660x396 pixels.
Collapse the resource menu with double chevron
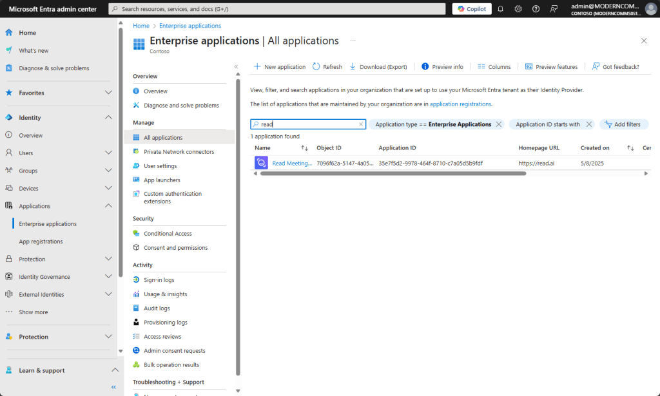tap(236, 66)
